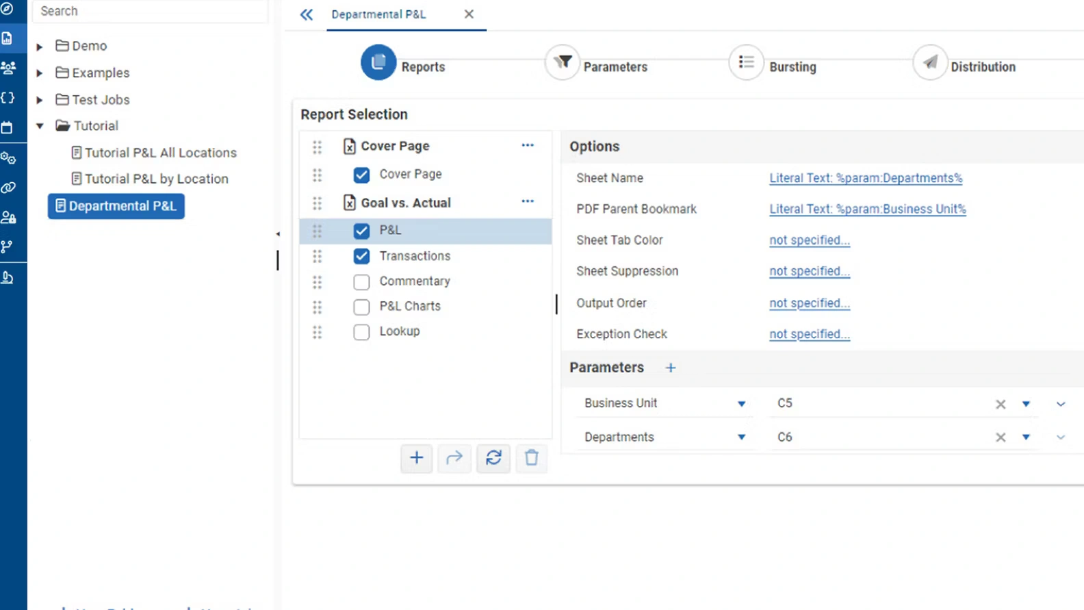Open the Distribution paper plane icon

point(929,63)
